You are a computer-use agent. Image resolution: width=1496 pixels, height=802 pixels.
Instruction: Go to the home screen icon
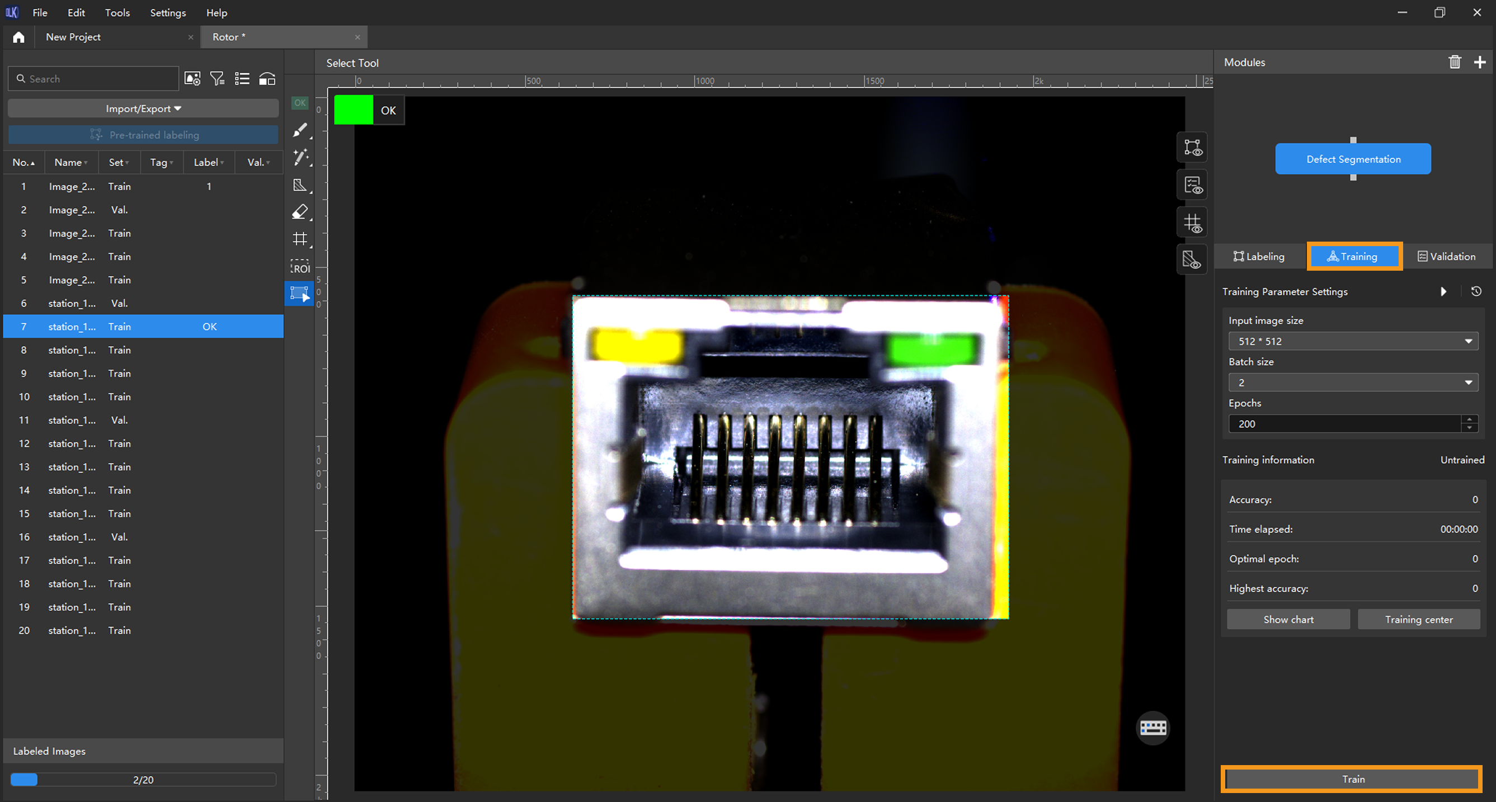[18, 37]
